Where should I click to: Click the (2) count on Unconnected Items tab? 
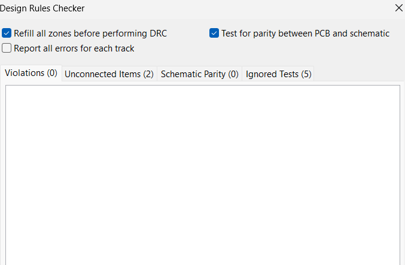[x=148, y=74]
